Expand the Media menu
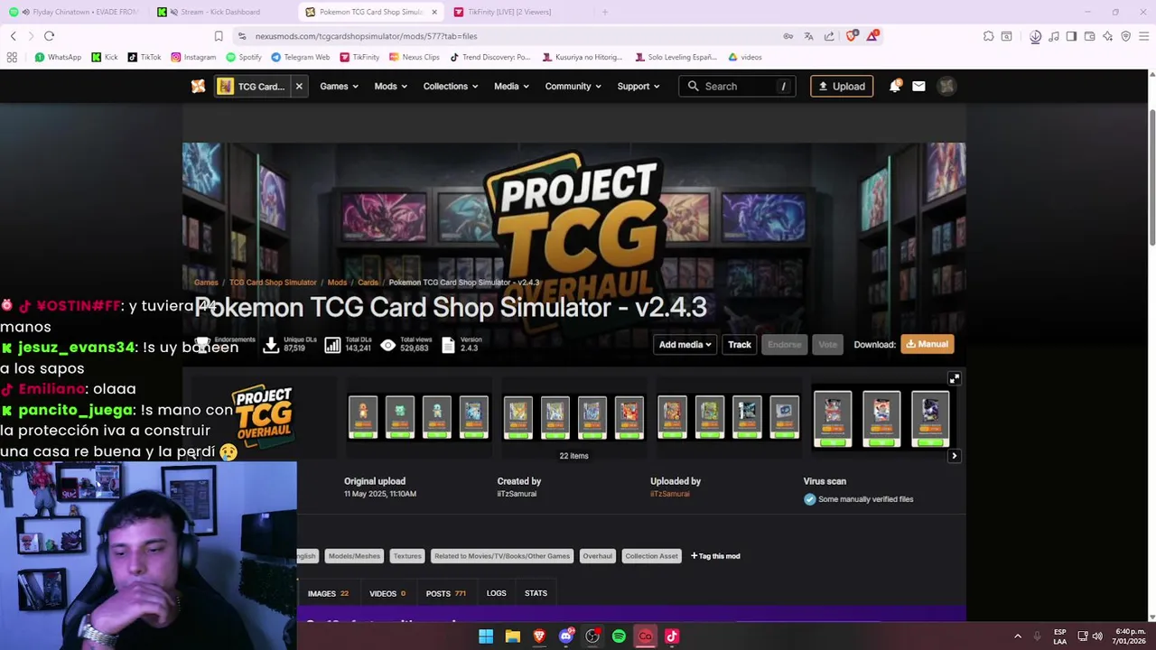1156x650 pixels. [512, 86]
